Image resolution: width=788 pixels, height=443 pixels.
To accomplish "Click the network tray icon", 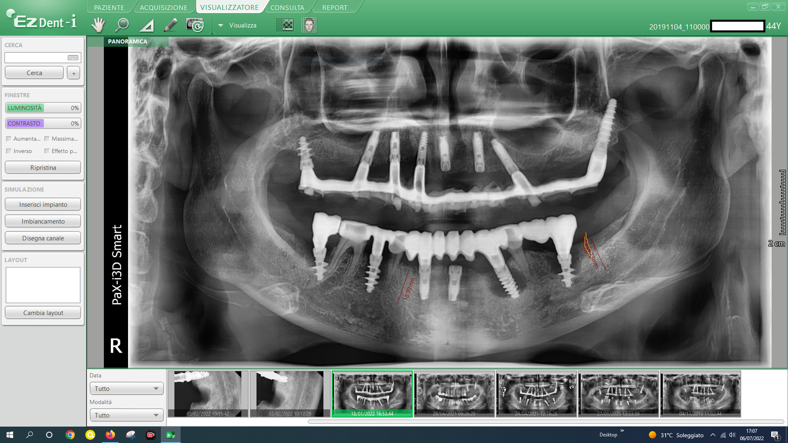I will pyautogui.click(x=723, y=435).
